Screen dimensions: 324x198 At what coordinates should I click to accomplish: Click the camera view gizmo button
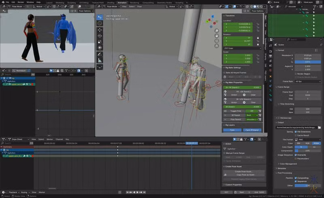coord(217,41)
